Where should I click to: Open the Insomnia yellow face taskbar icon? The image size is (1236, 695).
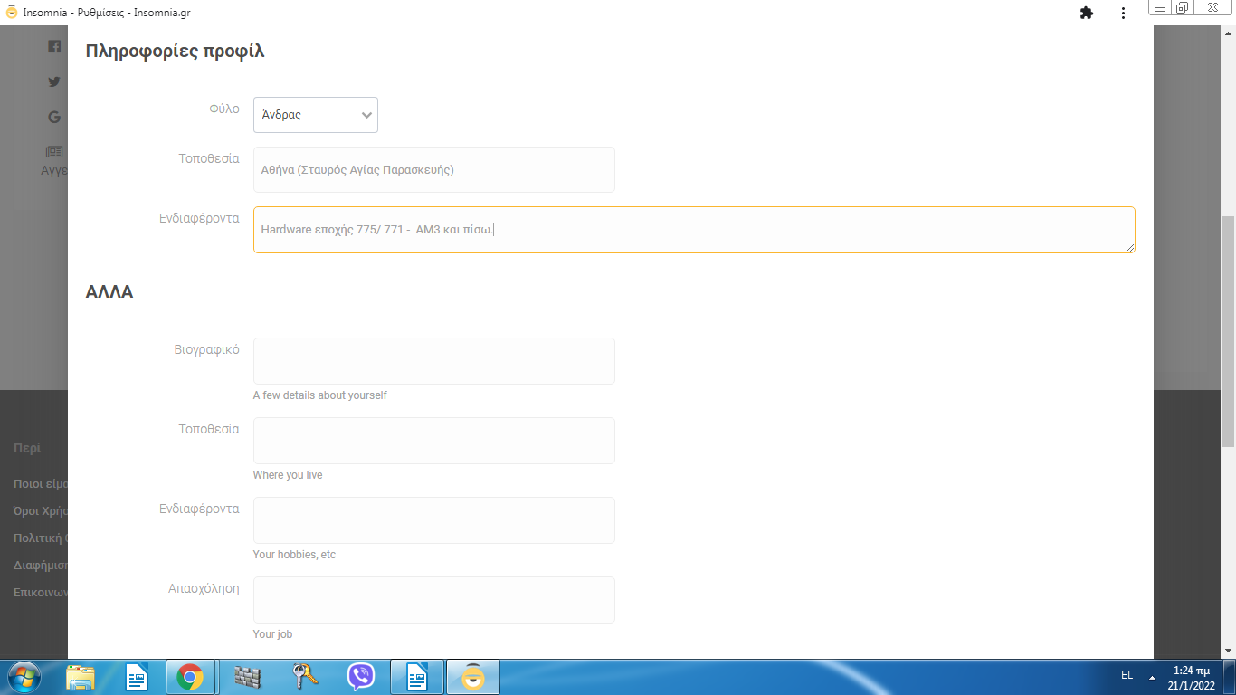(x=472, y=677)
